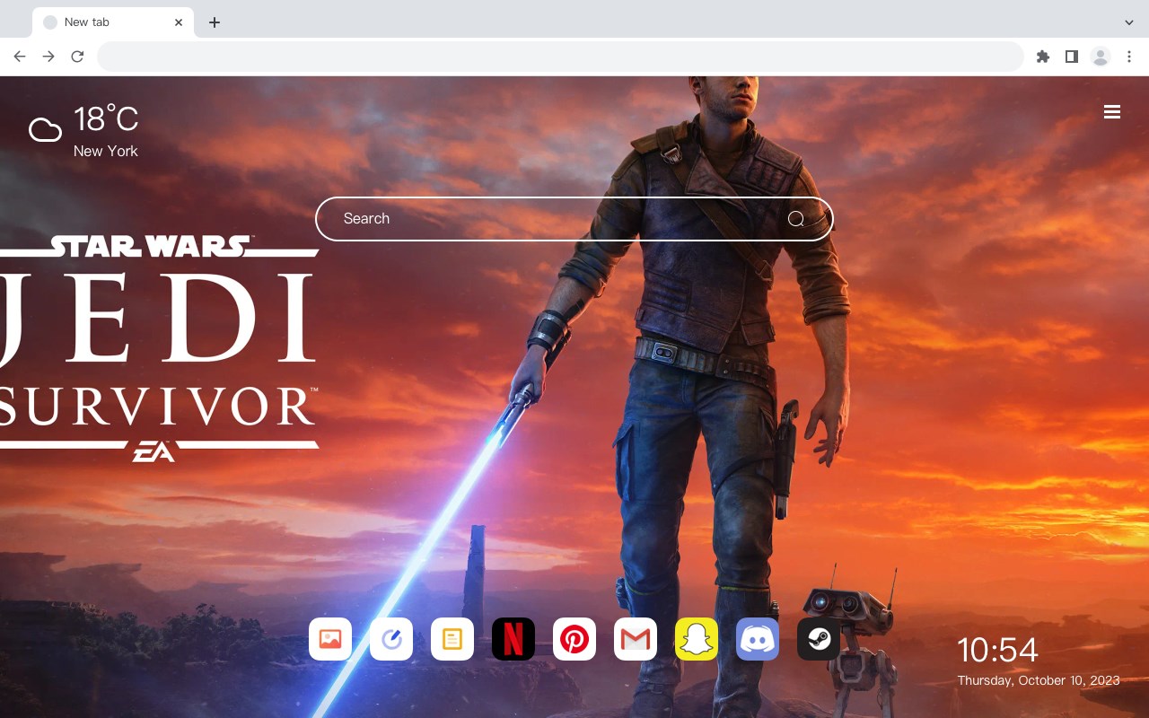Viewport: 1149px width, 718px height.
Task: Open the yellow notes shortcut icon
Action: click(x=452, y=639)
